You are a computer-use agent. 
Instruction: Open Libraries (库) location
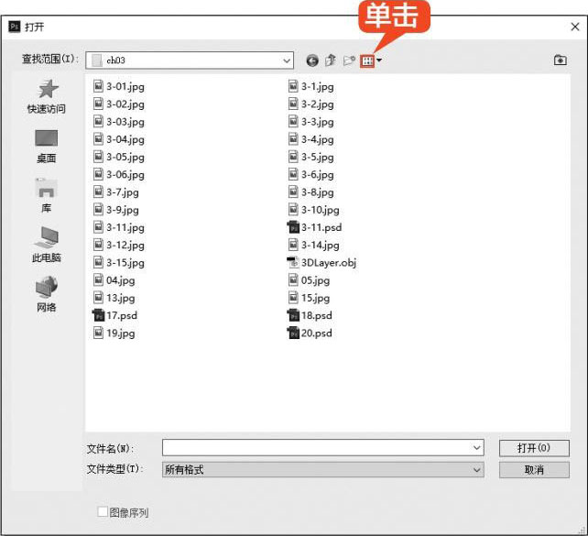pos(47,196)
